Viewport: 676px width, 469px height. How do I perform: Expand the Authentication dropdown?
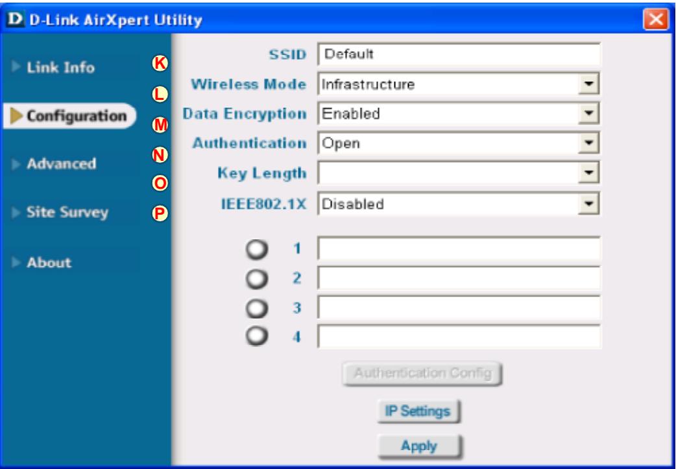click(588, 143)
